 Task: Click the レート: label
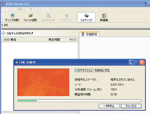click(x=78, y=84)
